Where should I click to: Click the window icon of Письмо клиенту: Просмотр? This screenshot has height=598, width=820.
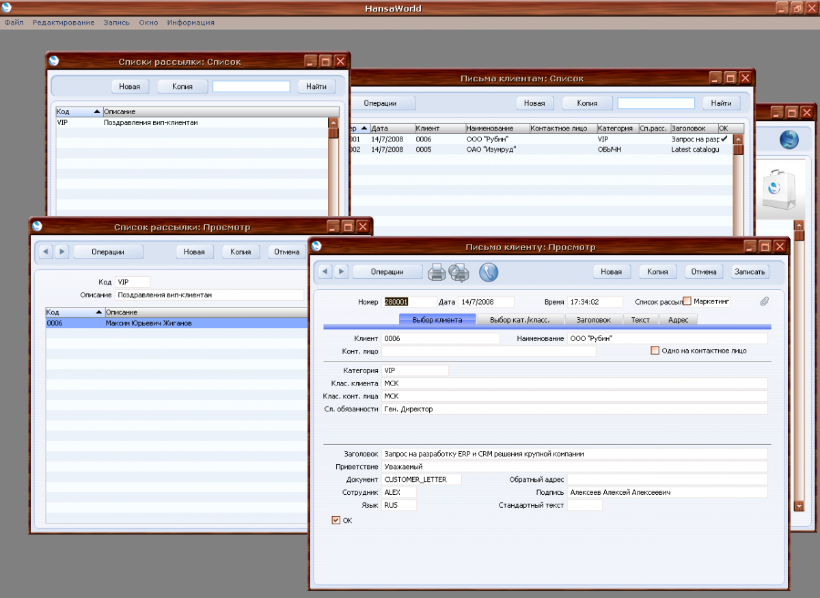point(318,246)
